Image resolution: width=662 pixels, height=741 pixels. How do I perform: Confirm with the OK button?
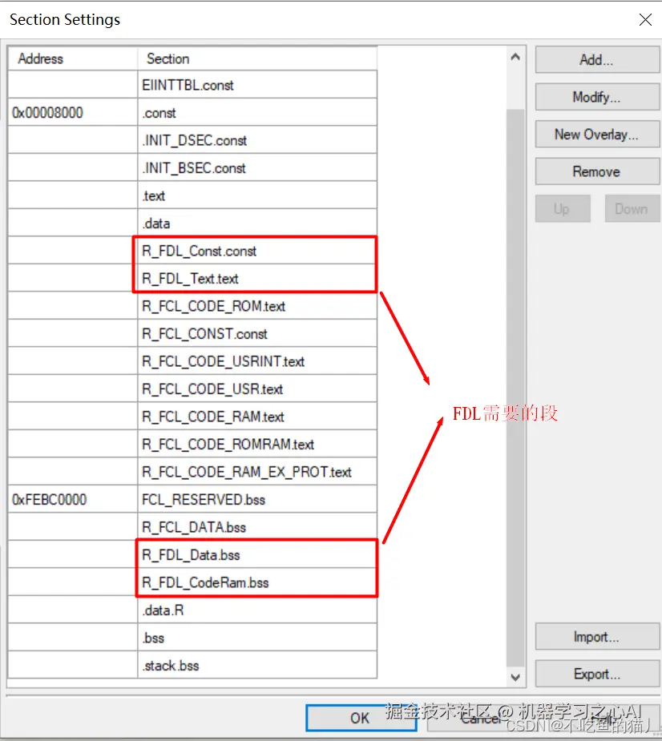click(360, 718)
